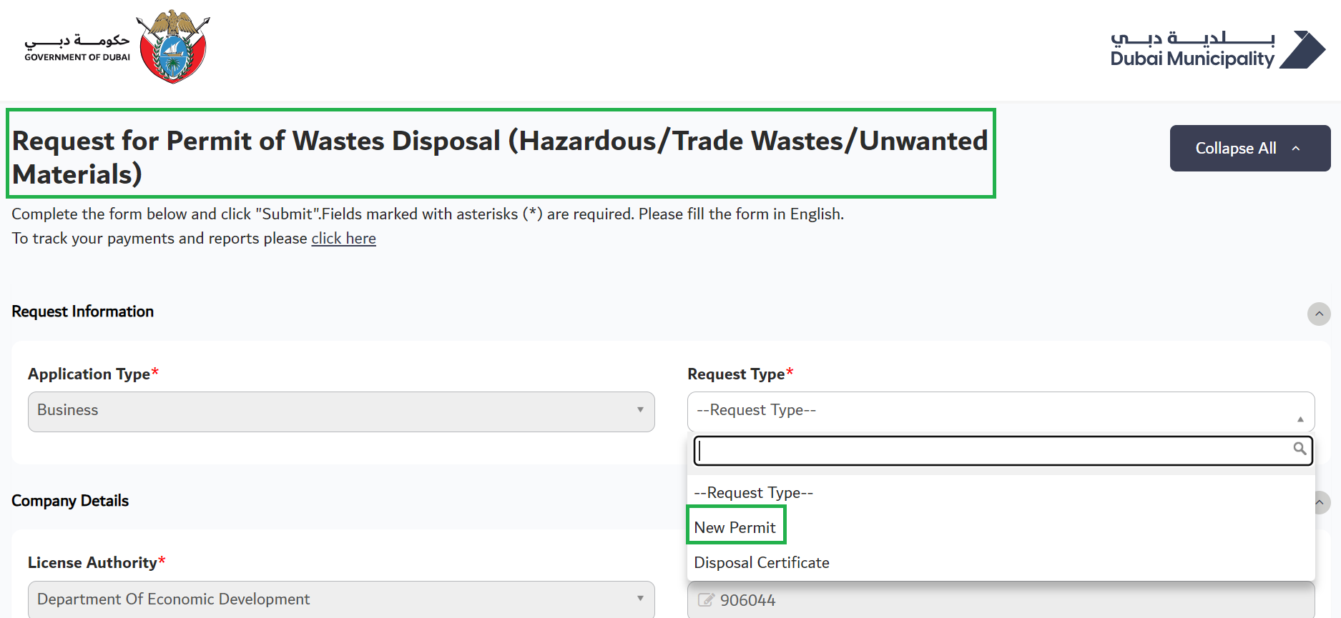Click inside the dropdown search input field
This screenshot has width=1341, height=618.
[x=994, y=450]
